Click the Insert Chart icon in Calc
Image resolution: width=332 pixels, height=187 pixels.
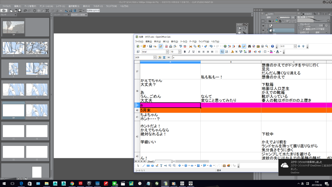240,46
